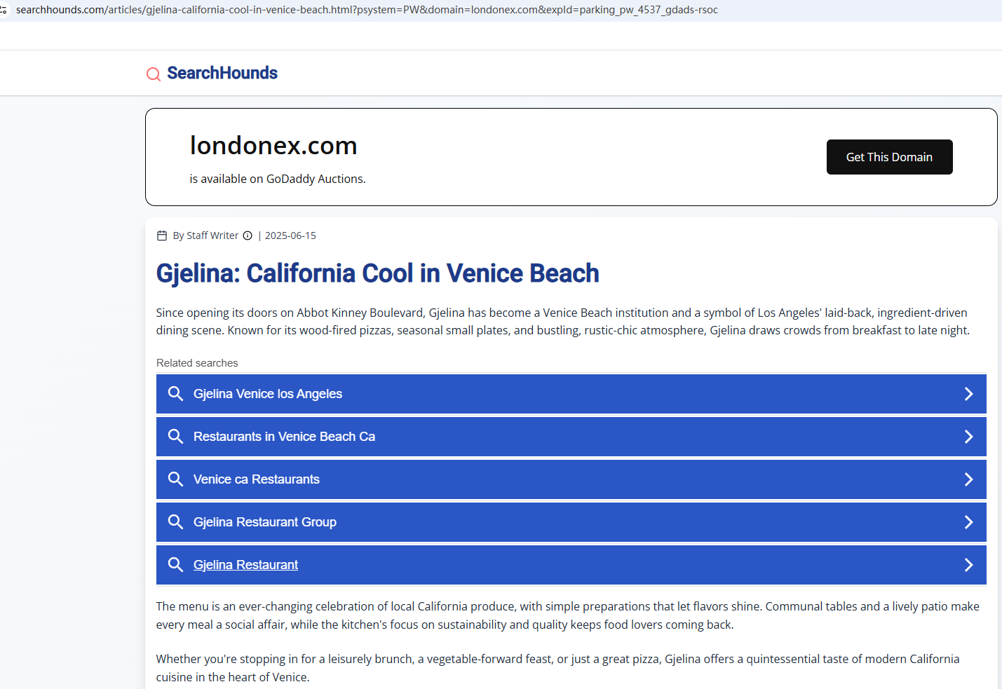1002x689 pixels.
Task: Click search icon for Restaurants in Venice Beach
Action: (x=175, y=437)
